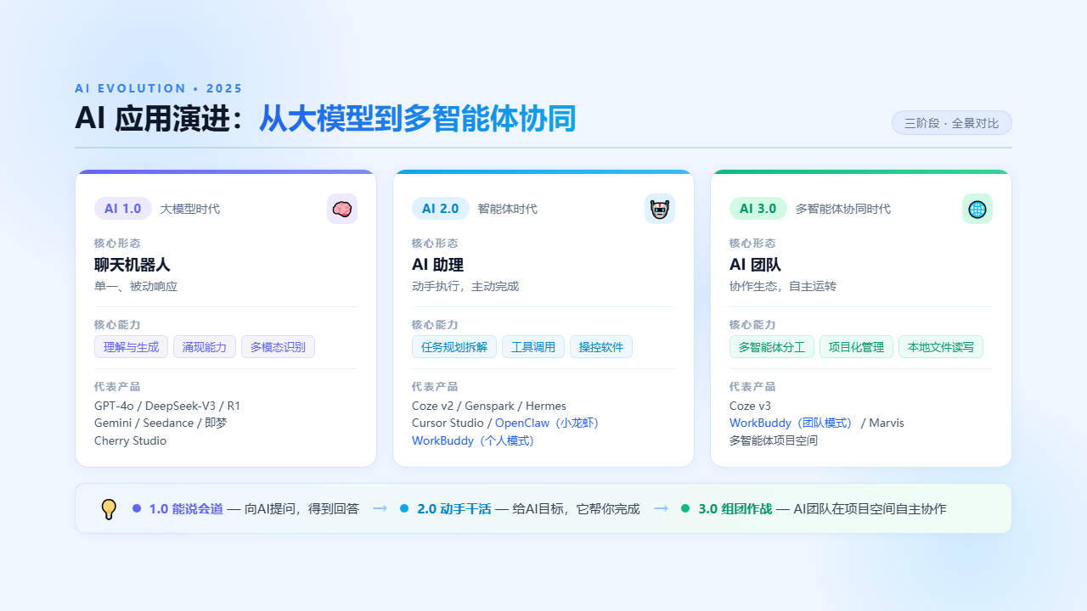Click the Coze v2 / Genspark / Hermes line
The width and height of the screenshot is (1087, 611).
click(489, 406)
